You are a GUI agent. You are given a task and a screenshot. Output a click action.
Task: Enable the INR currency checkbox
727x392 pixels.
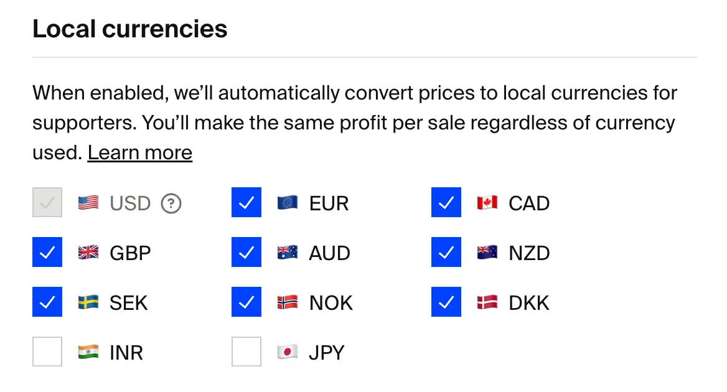click(47, 352)
